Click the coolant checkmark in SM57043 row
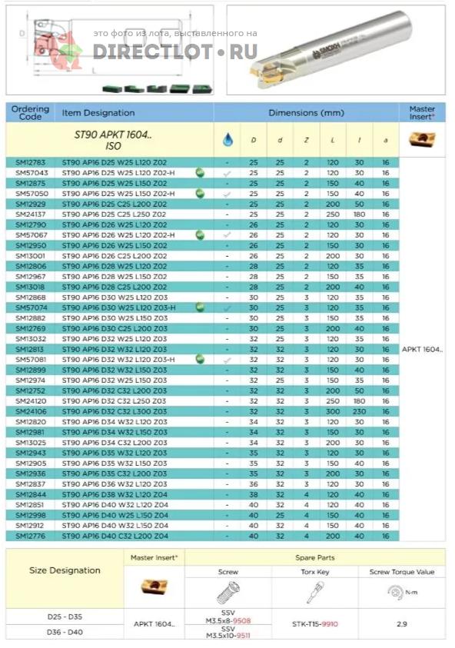Image resolution: width=455 pixels, height=648 pixels. (227, 173)
